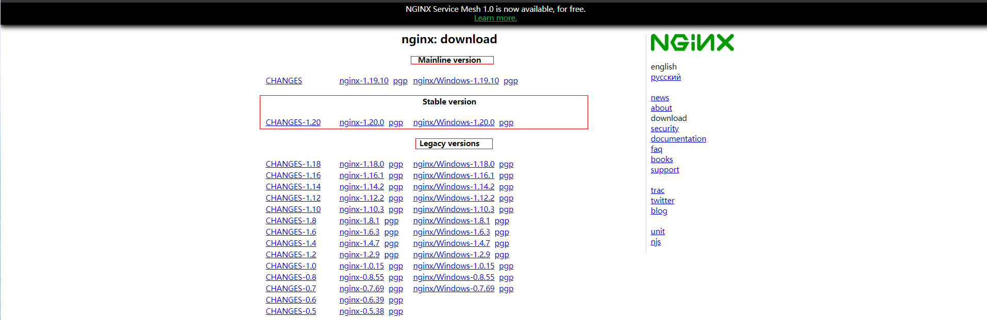Open the CHANGES link for the mainline version

point(284,81)
